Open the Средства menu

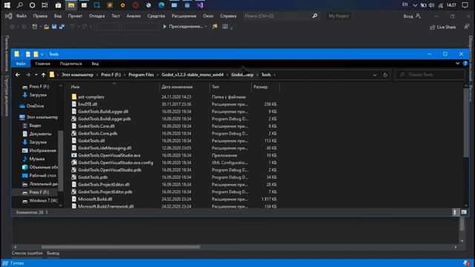pos(156,16)
